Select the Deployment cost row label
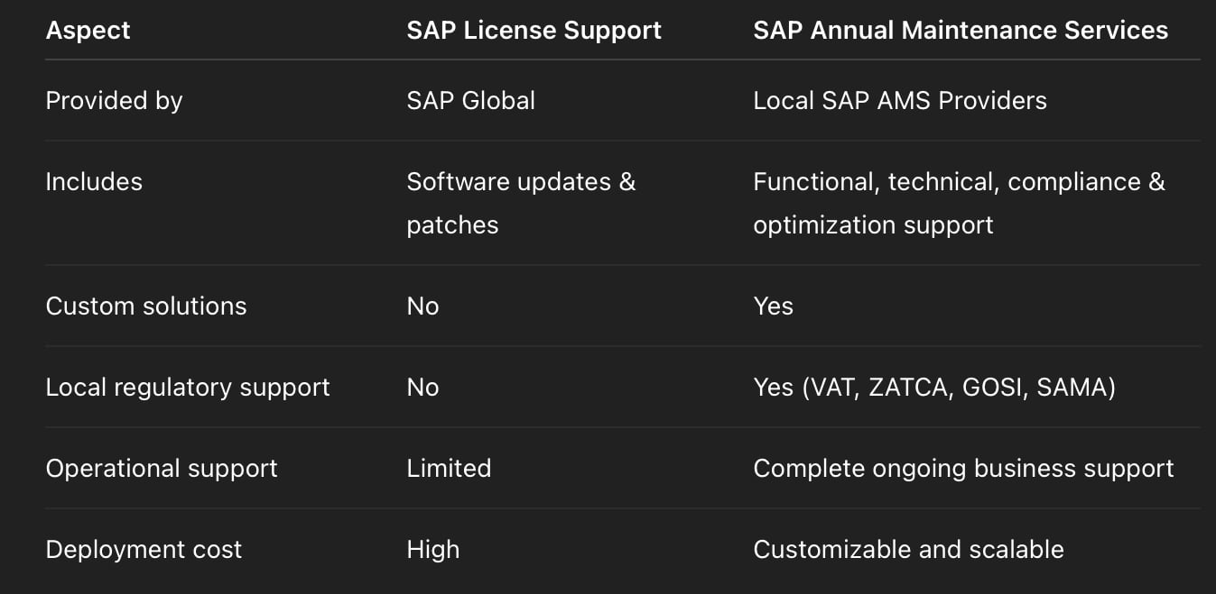Viewport: 1216px width, 594px height. point(144,550)
